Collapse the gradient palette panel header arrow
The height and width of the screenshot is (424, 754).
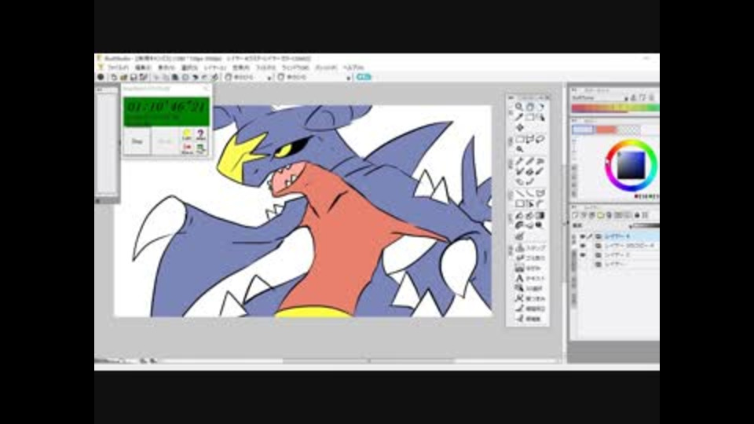point(574,90)
